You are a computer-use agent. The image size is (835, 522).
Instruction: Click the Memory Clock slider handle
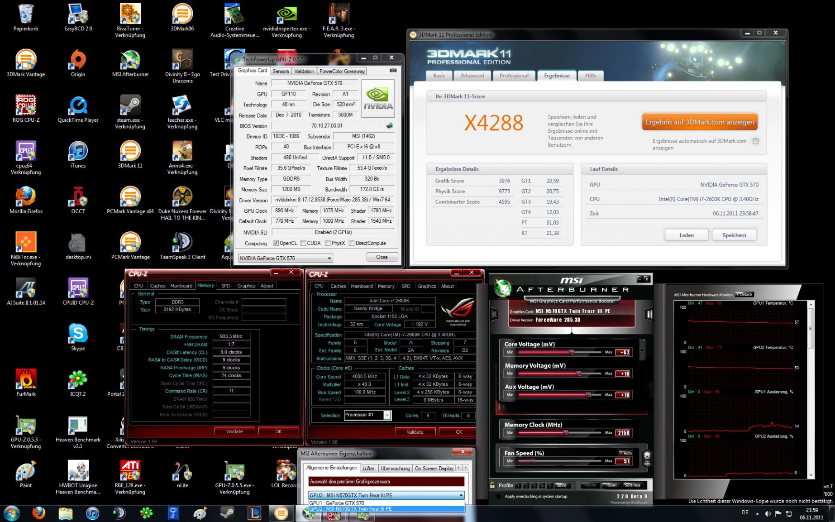click(x=565, y=432)
